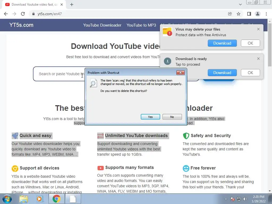Reload the yt5s.com page
Image resolution: width=272 pixels, height=204 pixels.
[23, 14]
